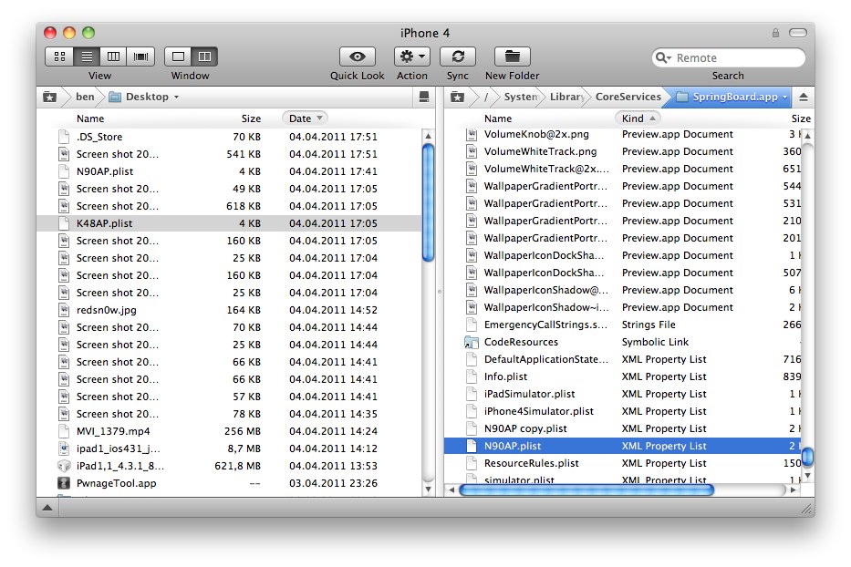Image resolution: width=851 pixels, height=567 pixels.
Task: Sort right pane by Name column
Action: 498,119
